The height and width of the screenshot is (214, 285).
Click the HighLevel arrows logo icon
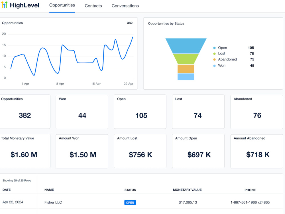4,5
